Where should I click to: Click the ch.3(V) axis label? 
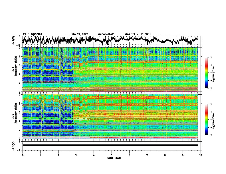pyautogui.click(x=13, y=146)
